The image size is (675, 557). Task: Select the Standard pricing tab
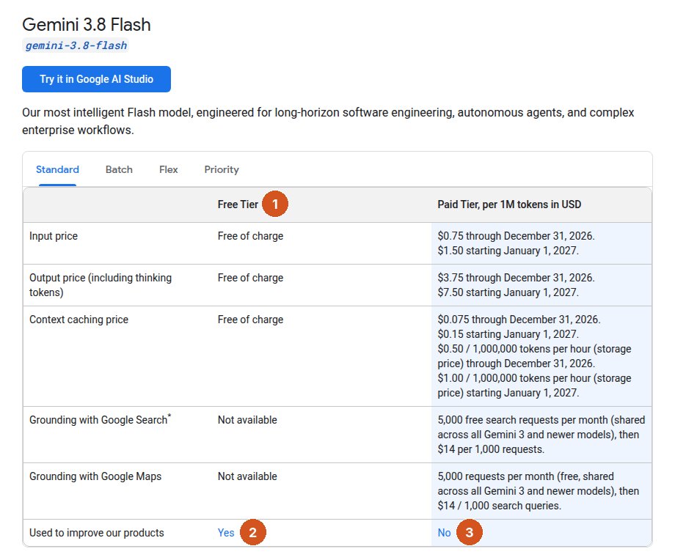point(57,169)
